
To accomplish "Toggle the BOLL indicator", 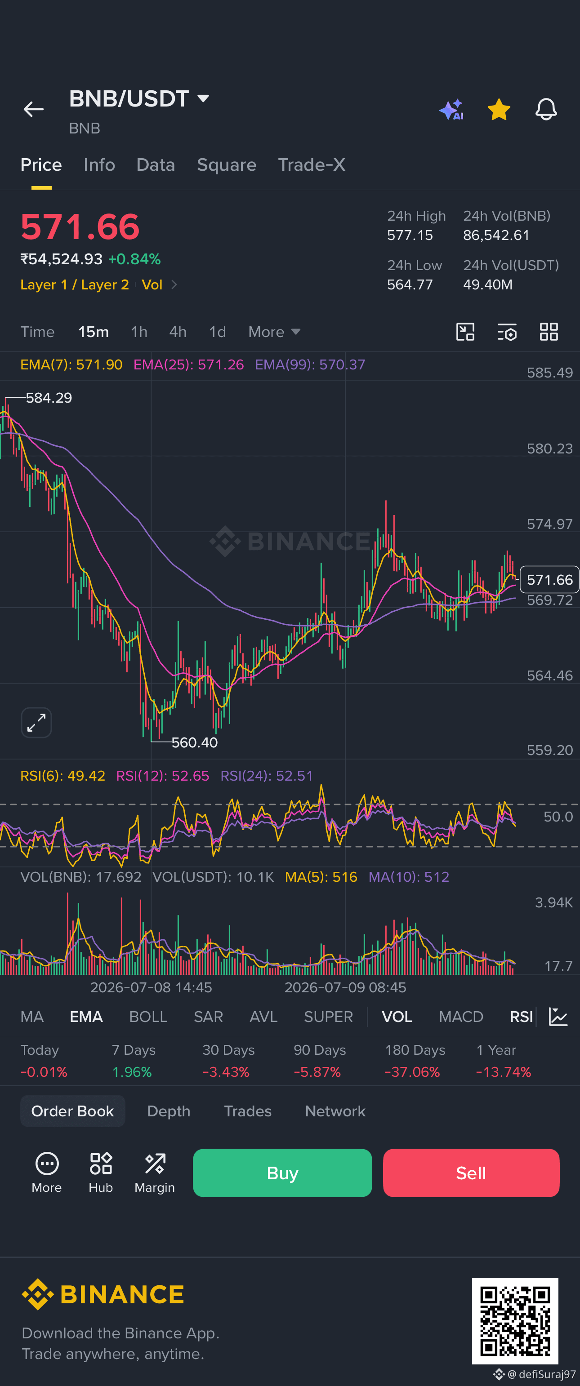I will [x=148, y=1017].
